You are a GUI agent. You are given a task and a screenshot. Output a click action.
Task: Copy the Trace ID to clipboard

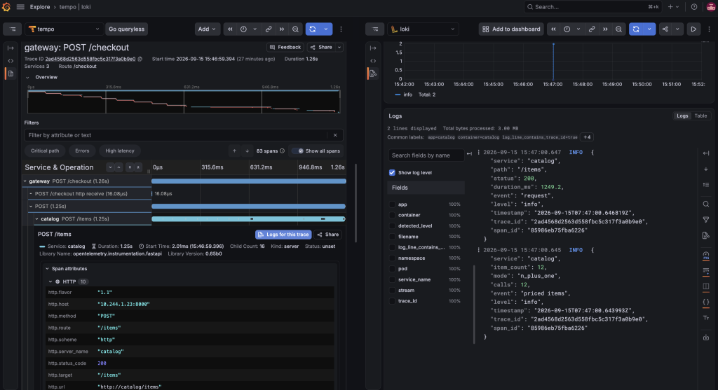tap(140, 59)
